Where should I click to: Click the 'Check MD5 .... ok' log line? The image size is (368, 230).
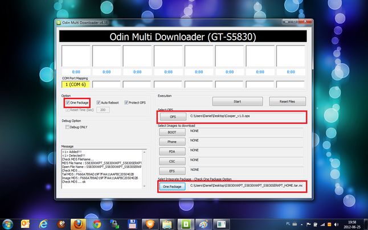[74, 182]
